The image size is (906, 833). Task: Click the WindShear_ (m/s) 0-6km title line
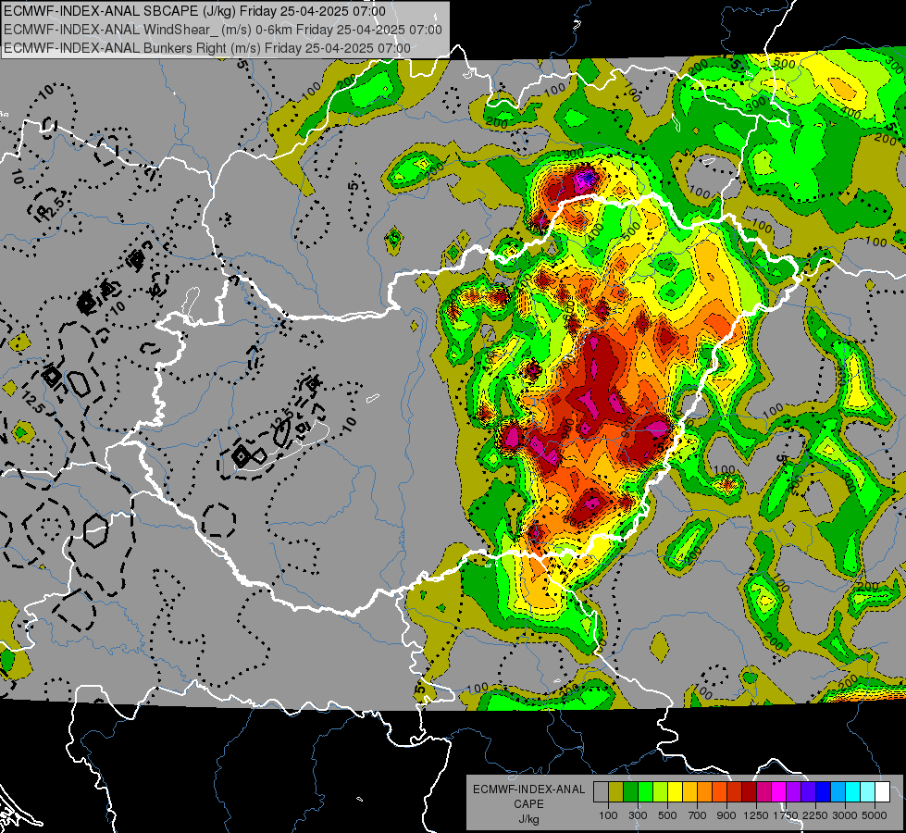222,30
